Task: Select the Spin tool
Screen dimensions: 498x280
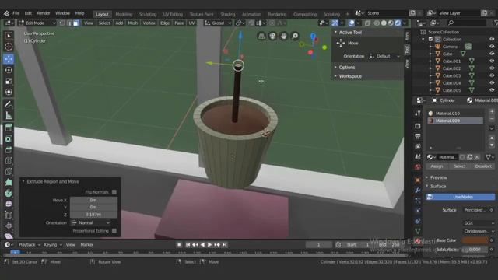Action: tap(9, 193)
